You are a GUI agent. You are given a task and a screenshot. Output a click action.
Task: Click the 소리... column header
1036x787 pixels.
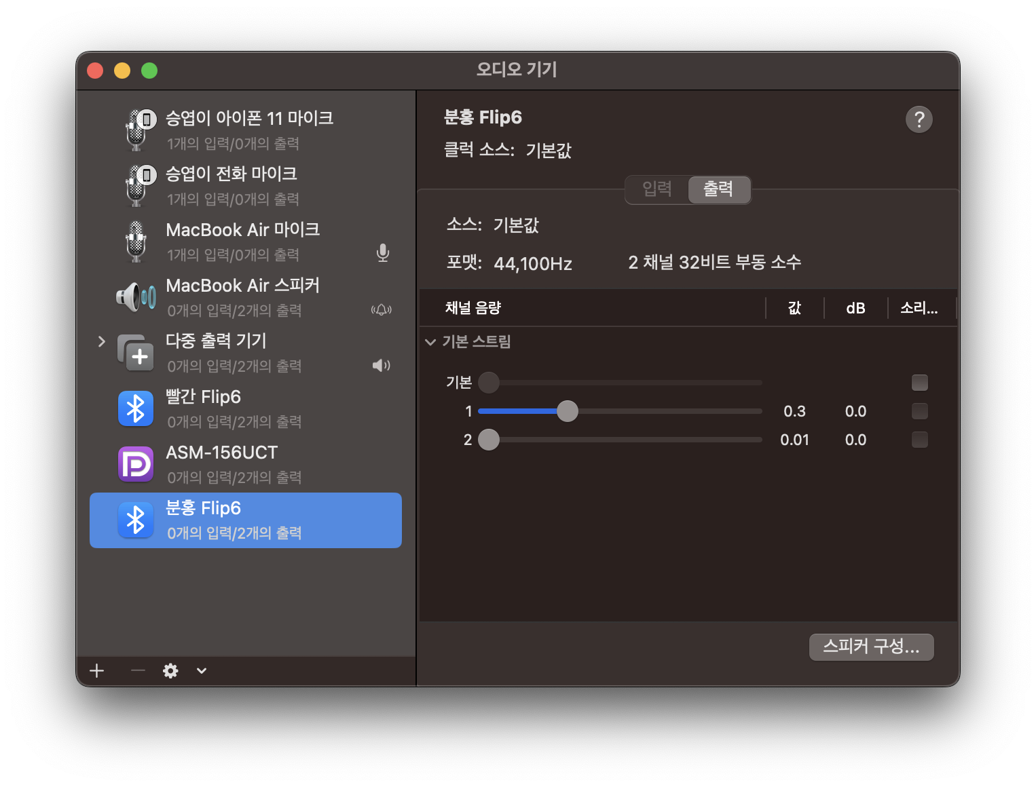(919, 308)
